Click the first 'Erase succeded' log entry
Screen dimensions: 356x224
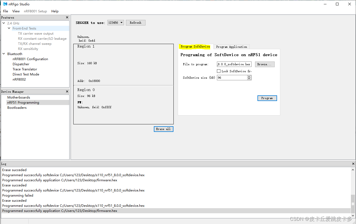tap(14, 170)
